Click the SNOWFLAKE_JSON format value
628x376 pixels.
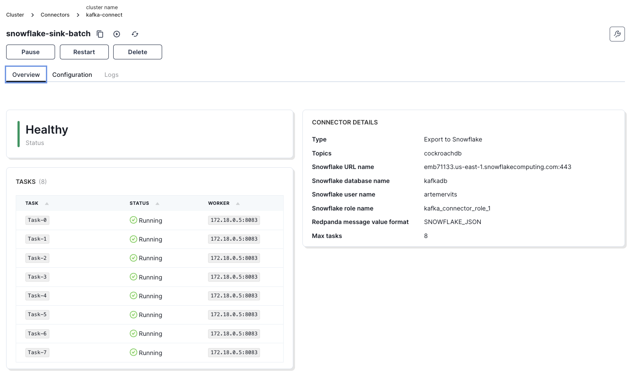452,222
